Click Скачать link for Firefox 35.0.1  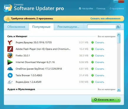coord(100,56)
